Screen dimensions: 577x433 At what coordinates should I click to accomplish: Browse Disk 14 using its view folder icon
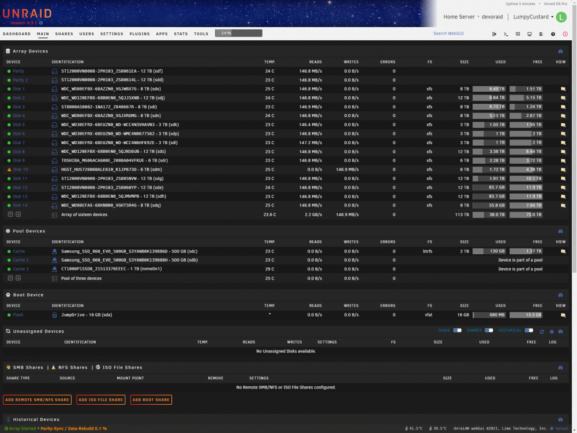tap(563, 205)
